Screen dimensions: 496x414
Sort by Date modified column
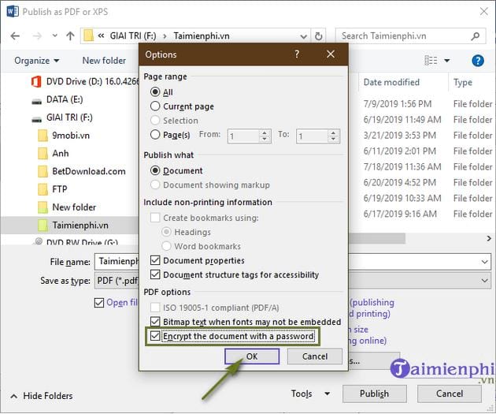391,82
